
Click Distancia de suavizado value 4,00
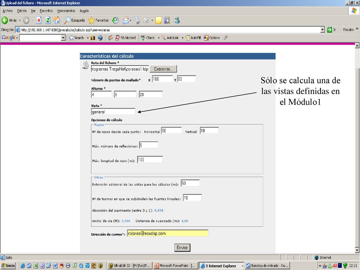pos(185,221)
